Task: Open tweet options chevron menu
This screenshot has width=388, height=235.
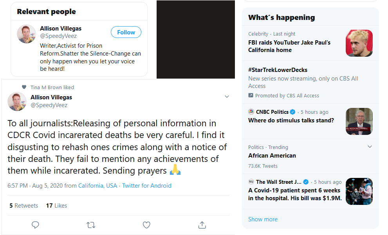Action: [227, 97]
